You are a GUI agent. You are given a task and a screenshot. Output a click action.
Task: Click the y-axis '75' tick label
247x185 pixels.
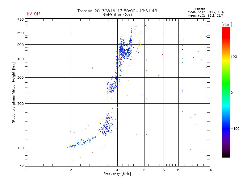pyautogui.click(x=22, y=165)
